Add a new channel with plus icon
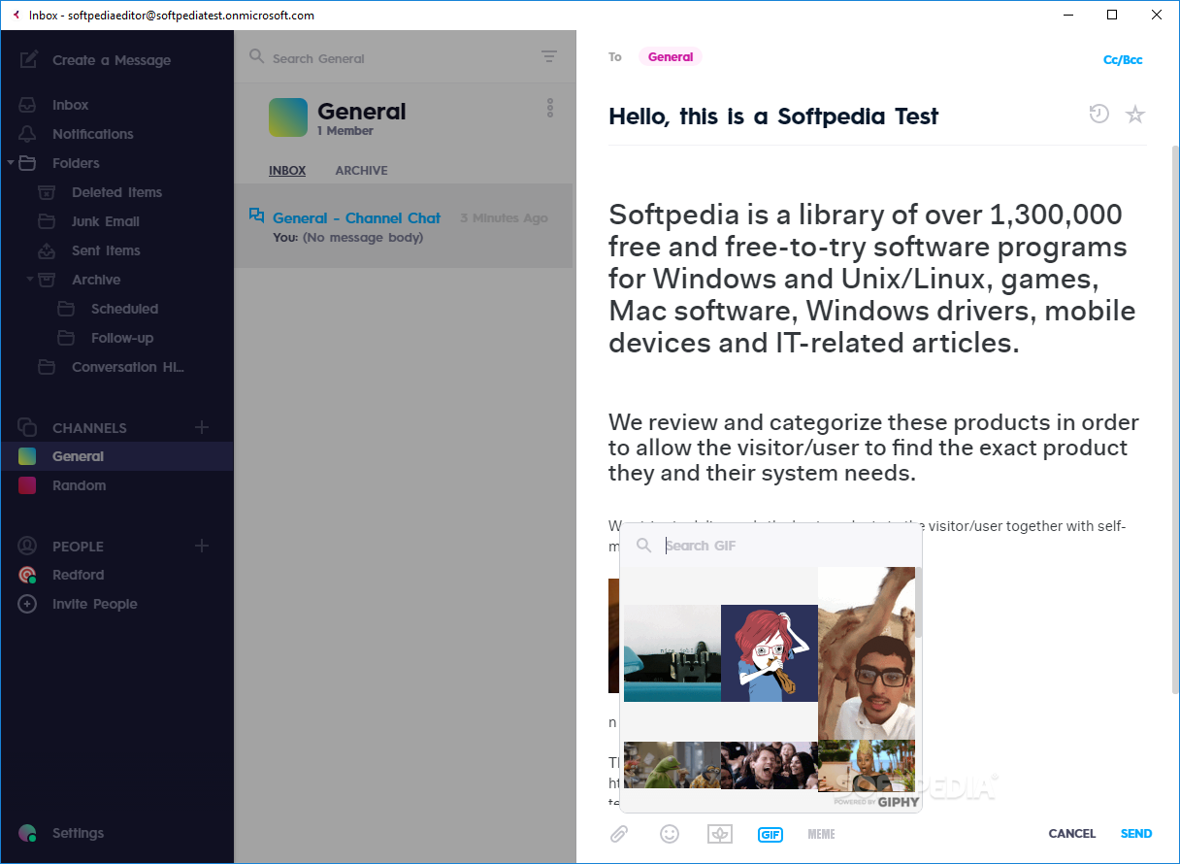Image resolution: width=1180 pixels, height=864 pixels. pyautogui.click(x=202, y=427)
